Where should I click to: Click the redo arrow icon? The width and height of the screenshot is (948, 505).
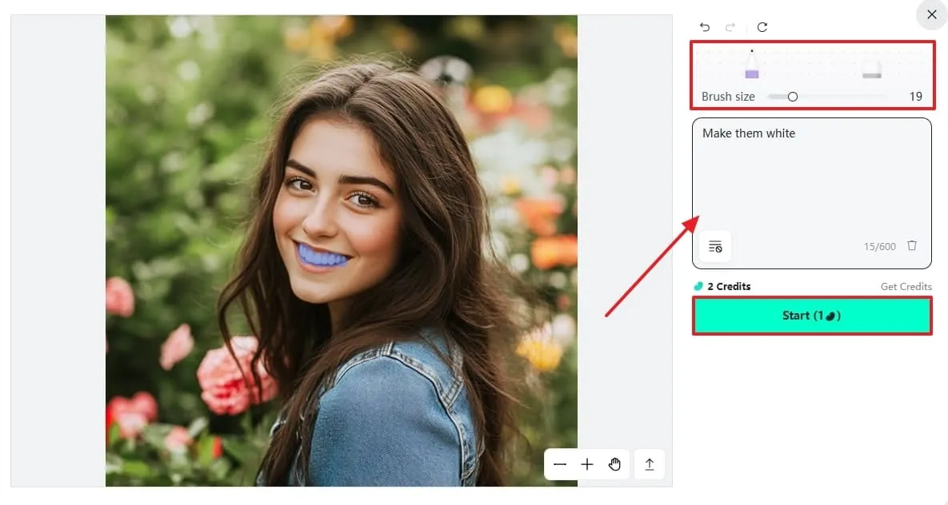click(730, 27)
